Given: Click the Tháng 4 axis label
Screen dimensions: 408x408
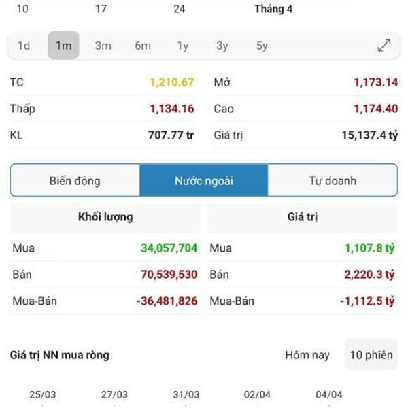Looking at the screenshot, I should click(x=273, y=9).
